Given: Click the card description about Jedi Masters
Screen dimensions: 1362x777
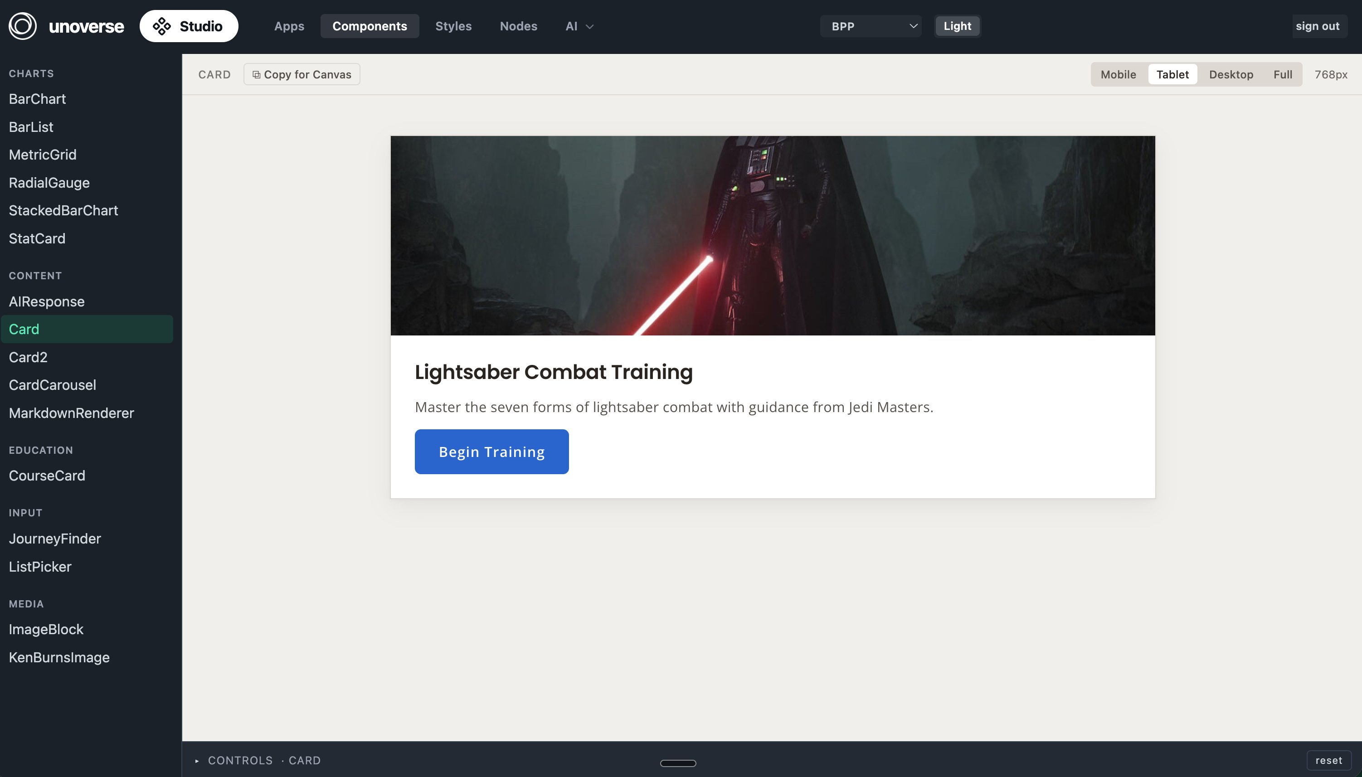Looking at the screenshot, I should tap(674, 407).
